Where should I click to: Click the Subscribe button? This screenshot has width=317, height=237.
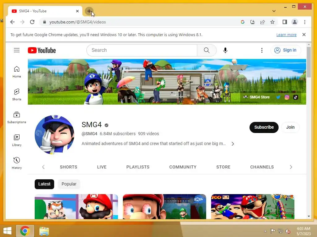coord(264,127)
